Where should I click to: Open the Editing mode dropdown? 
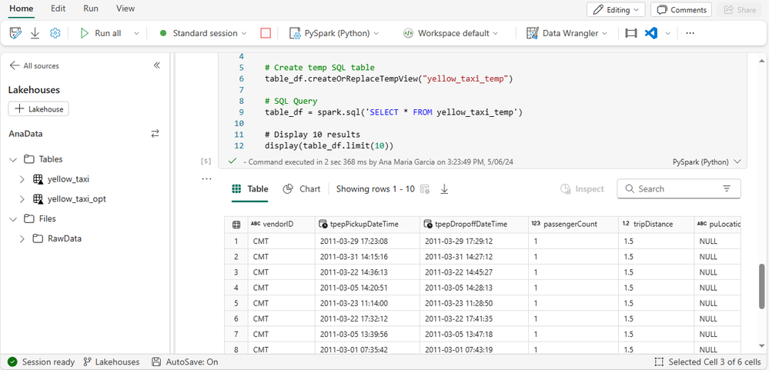pos(616,10)
